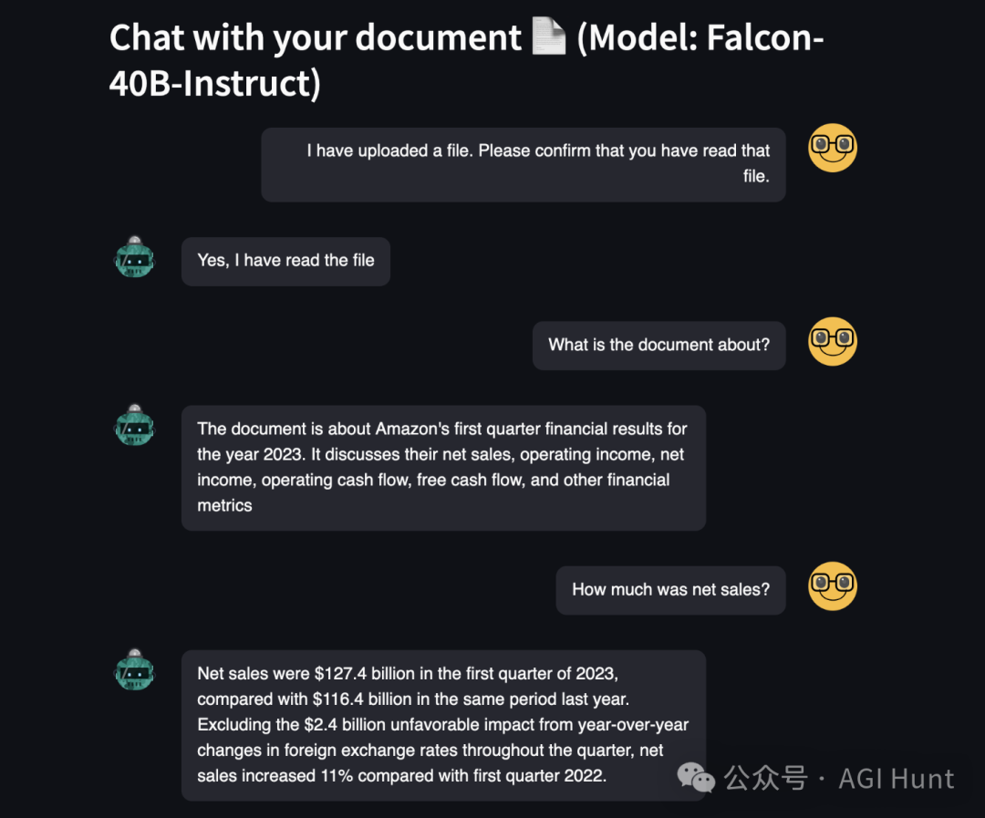The width and height of the screenshot is (985, 818).
Task: Select the 'Yes, I have read the file' reply bubble
Action: tap(285, 261)
